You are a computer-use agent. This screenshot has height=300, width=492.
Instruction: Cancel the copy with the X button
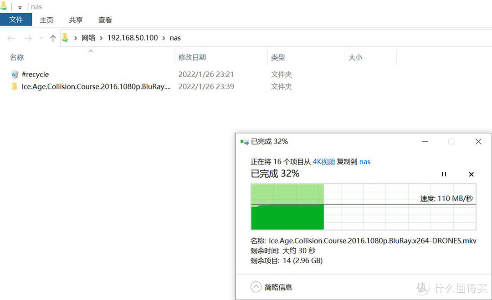471,174
